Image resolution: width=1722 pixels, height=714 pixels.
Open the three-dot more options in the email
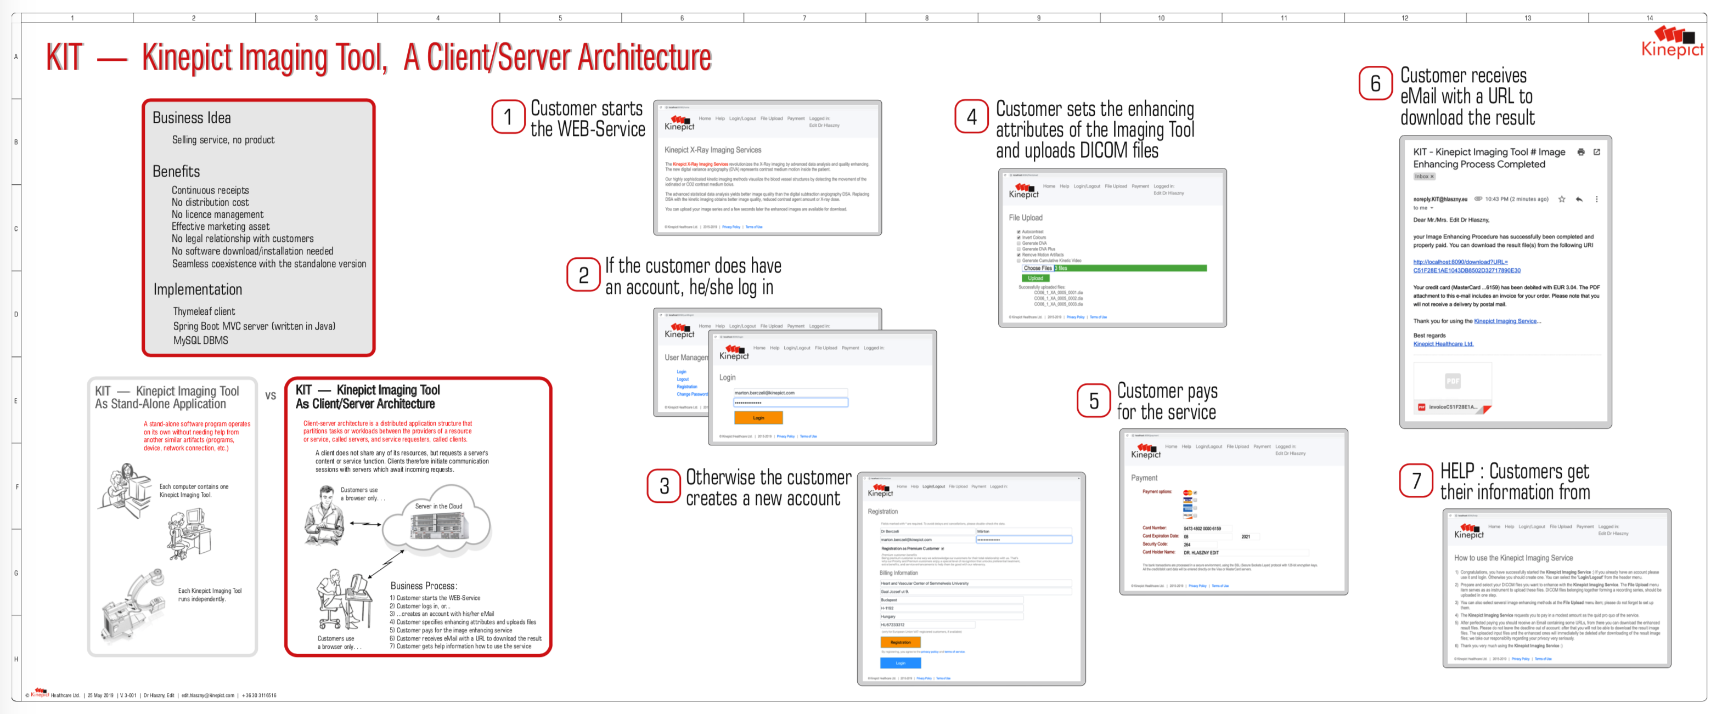[1597, 199]
